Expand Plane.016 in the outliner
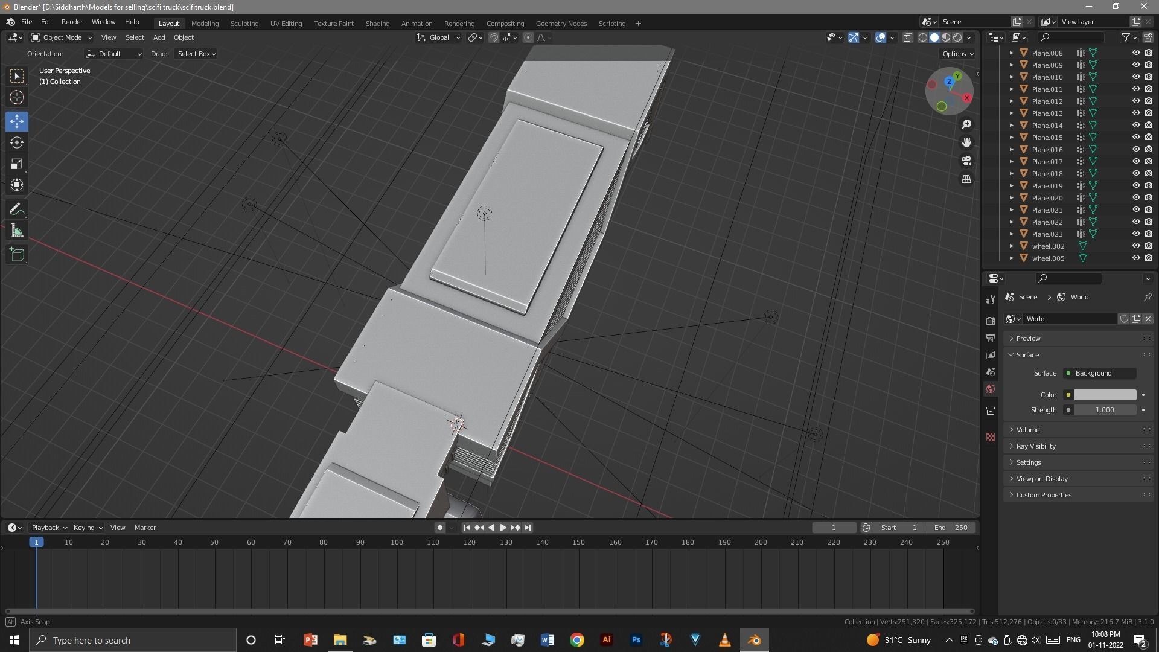Image resolution: width=1159 pixels, height=652 pixels. point(1012,150)
